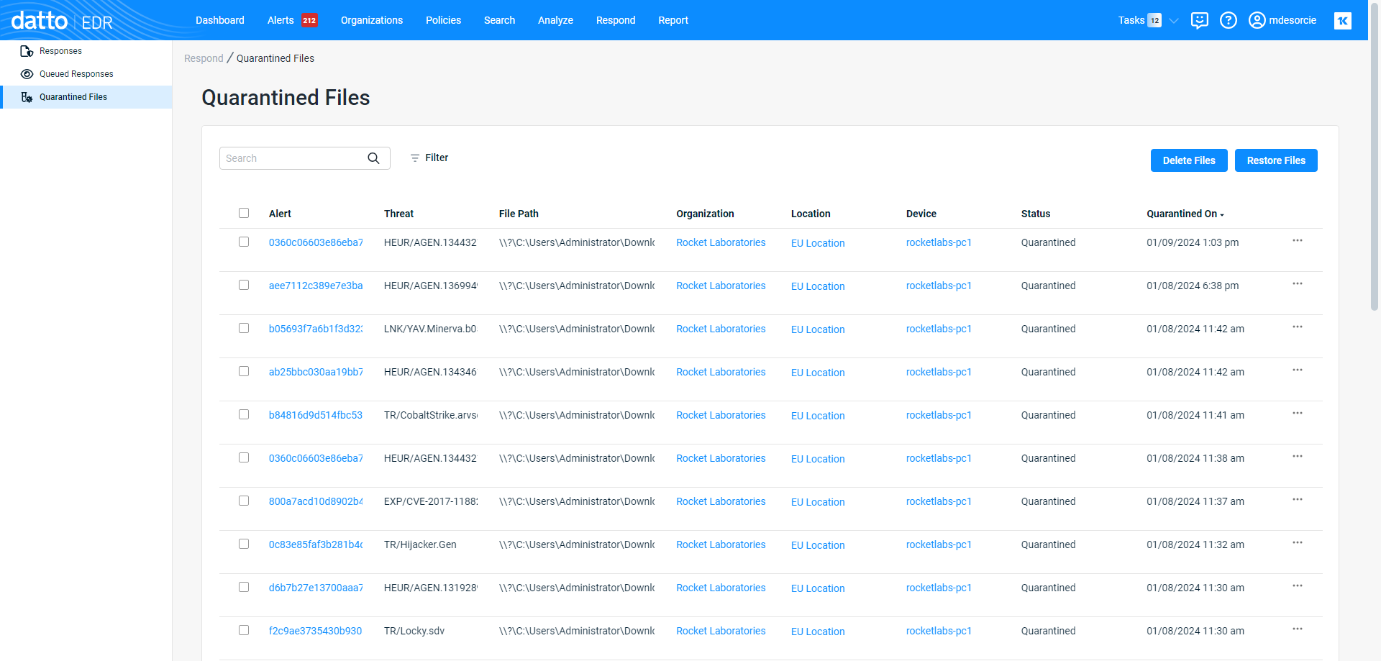Open actions menu for 01/09/2024 1:03 pm row

(1297, 241)
